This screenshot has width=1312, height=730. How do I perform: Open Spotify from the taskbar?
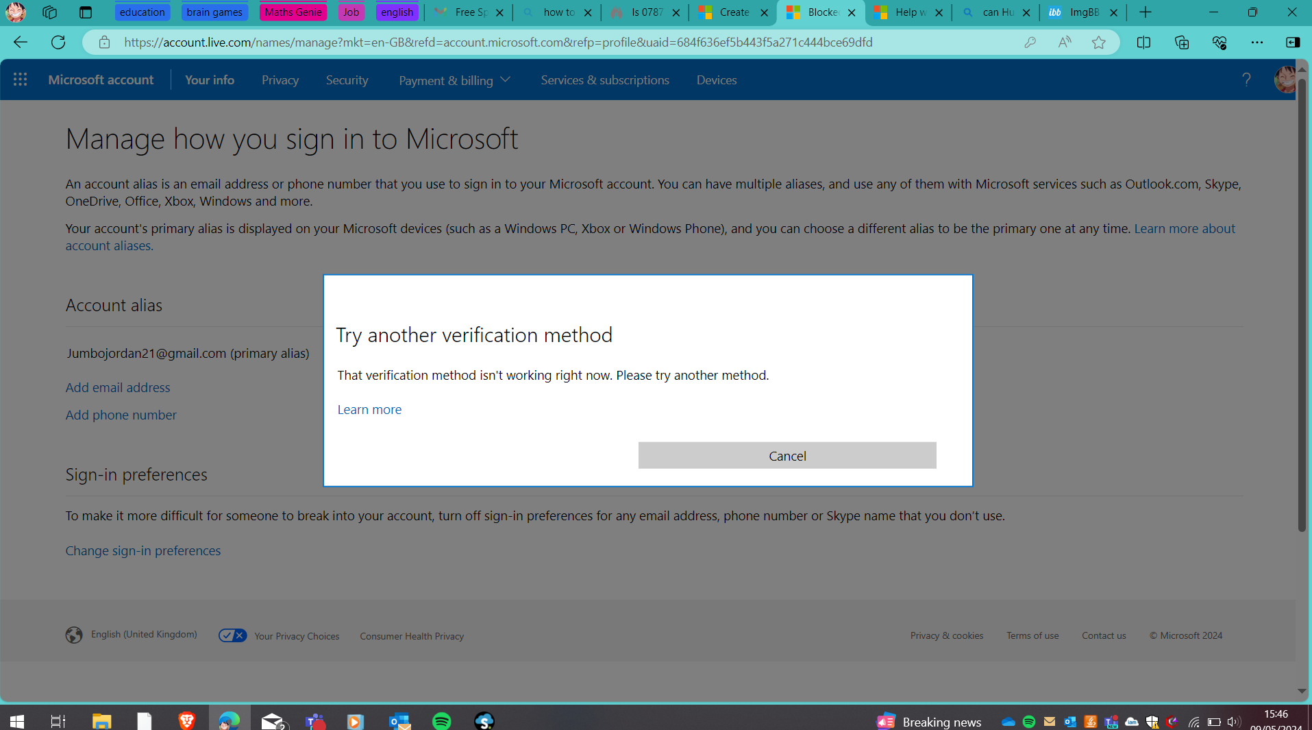tap(442, 721)
